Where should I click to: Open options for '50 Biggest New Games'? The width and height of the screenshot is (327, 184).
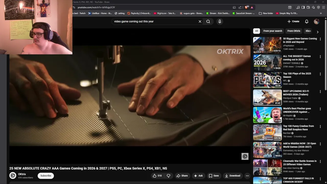[x=320, y=39]
